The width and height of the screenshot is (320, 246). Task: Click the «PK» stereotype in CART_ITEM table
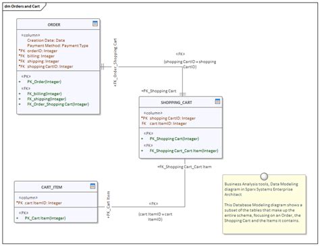click(x=24, y=213)
